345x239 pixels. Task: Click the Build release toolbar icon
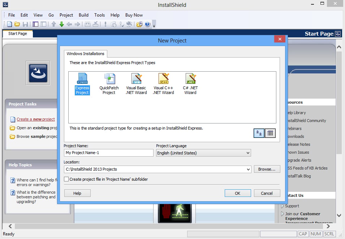click(x=87, y=24)
